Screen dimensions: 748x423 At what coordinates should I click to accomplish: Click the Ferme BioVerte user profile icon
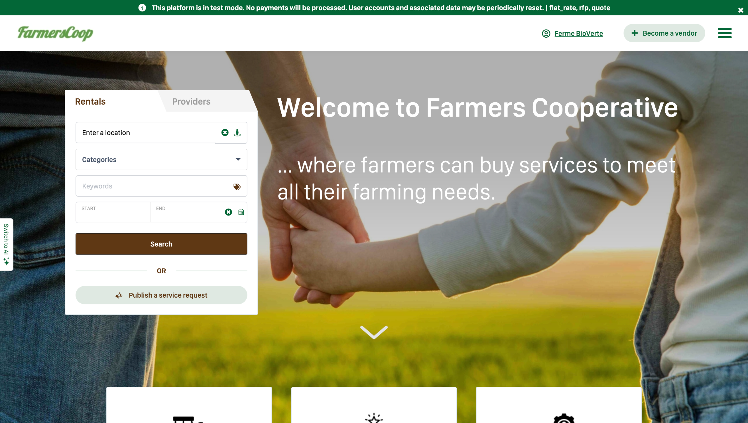pos(546,34)
